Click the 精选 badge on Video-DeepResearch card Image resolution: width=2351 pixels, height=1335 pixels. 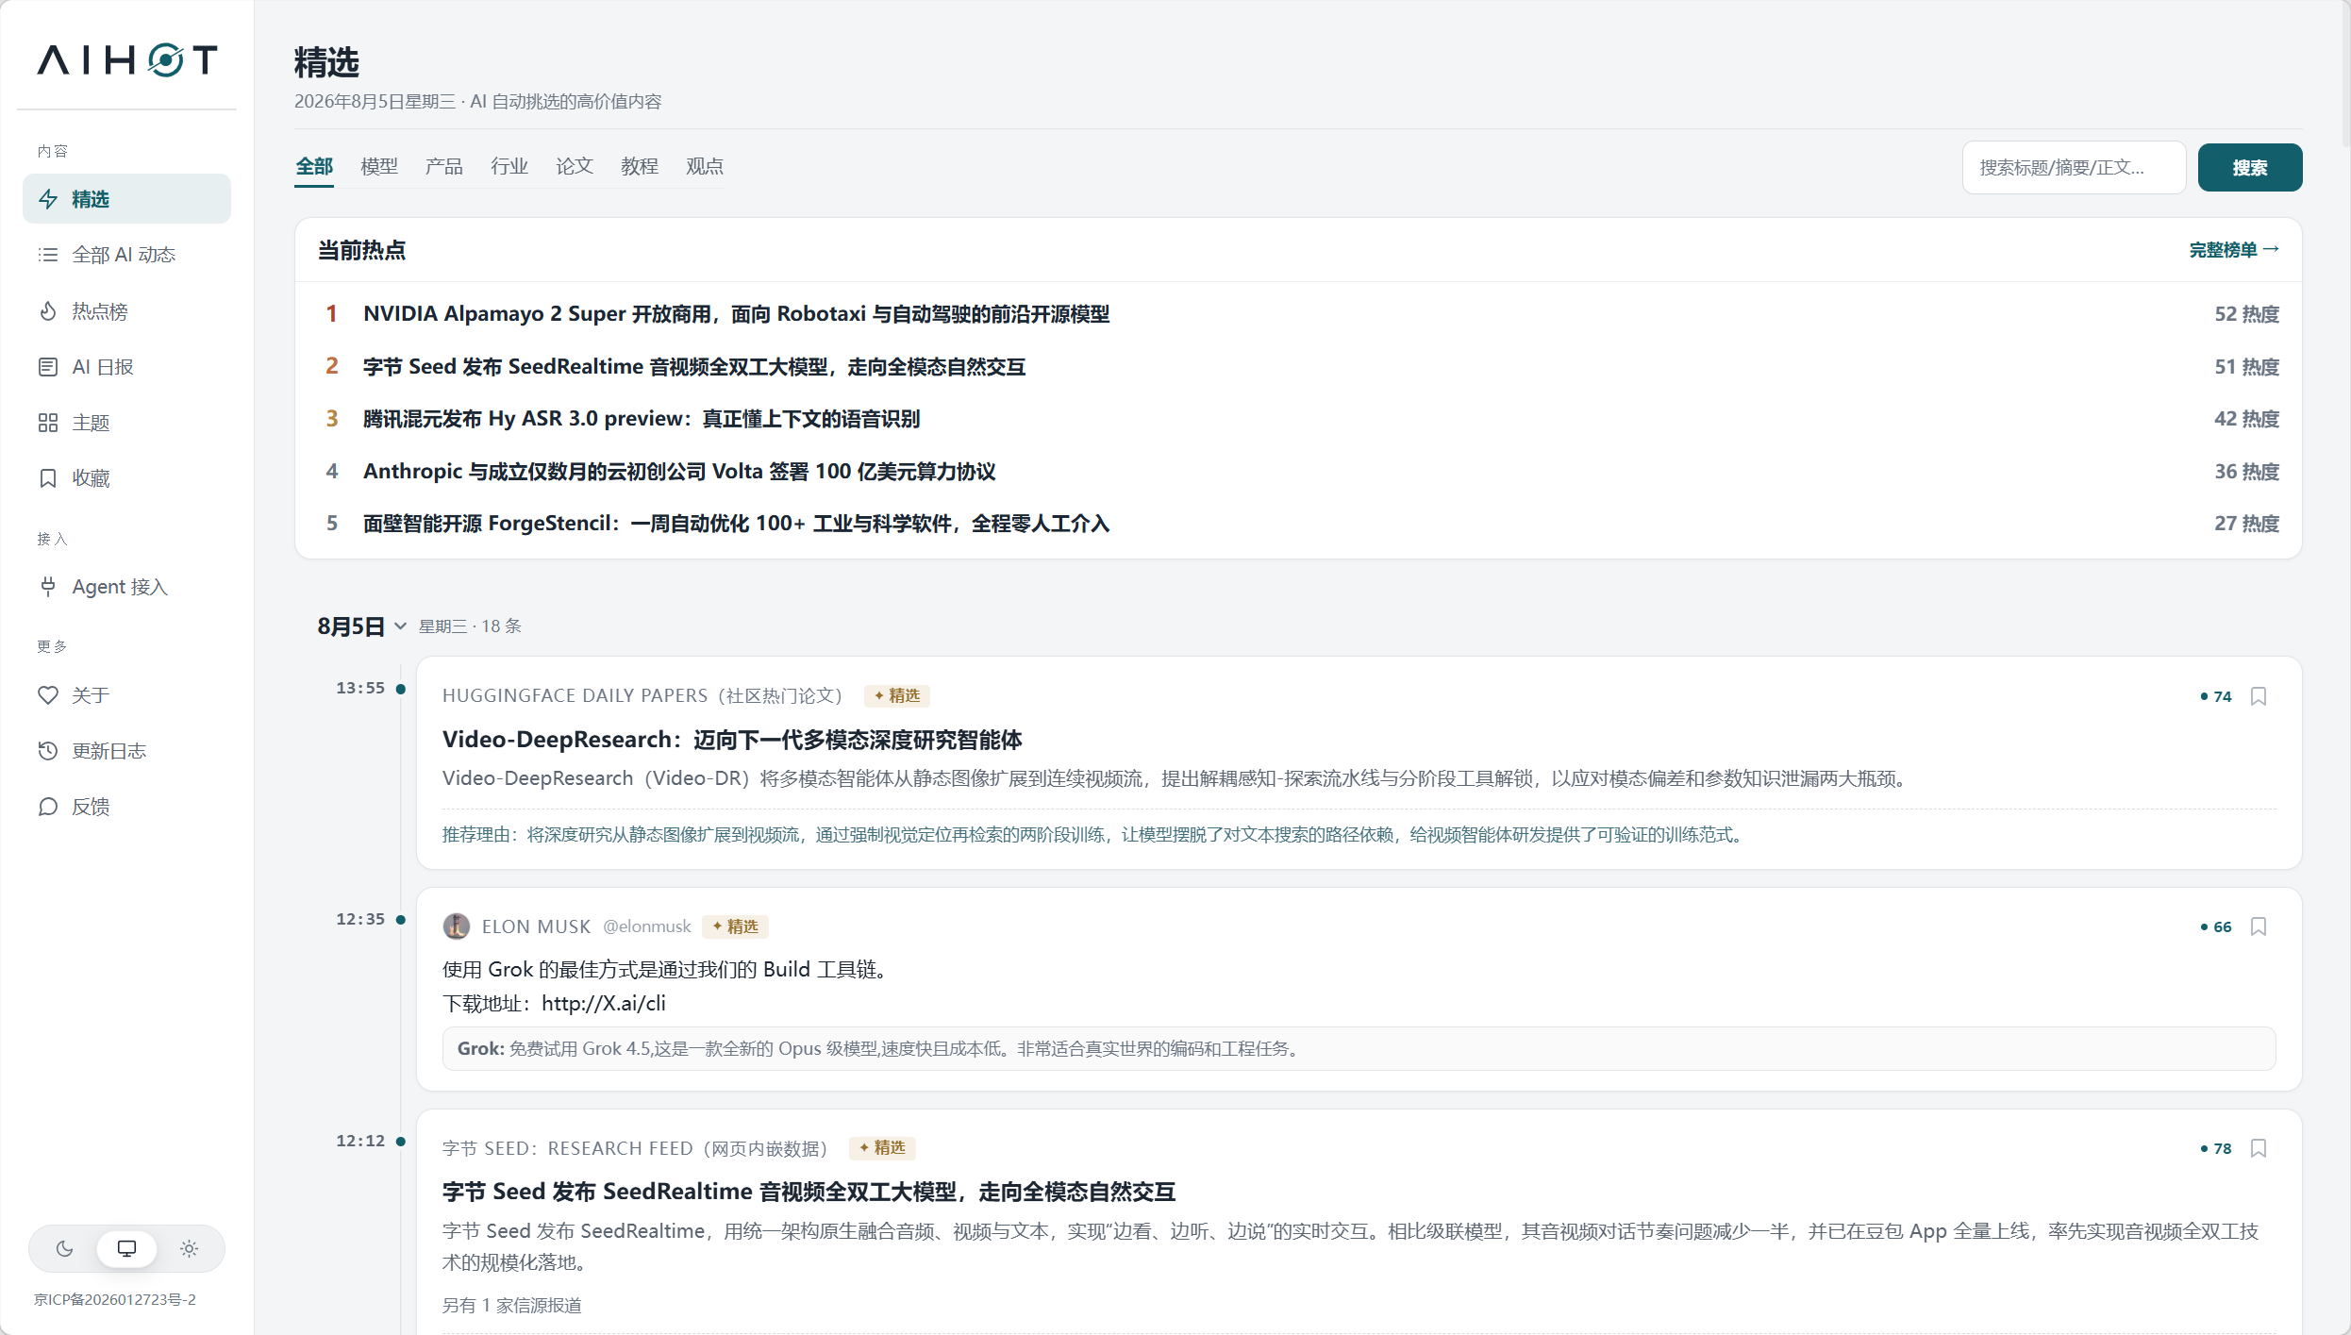pos(897,696)
